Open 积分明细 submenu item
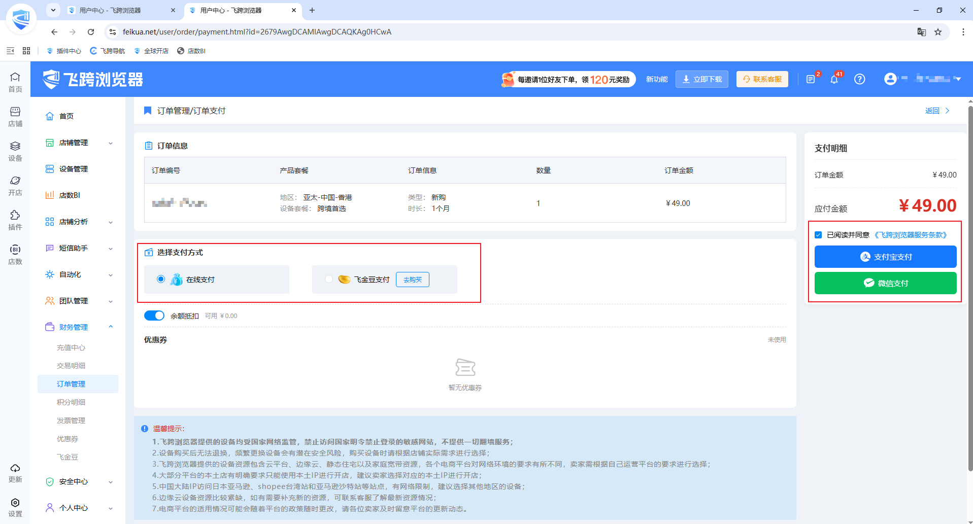 tap(71, 402)
